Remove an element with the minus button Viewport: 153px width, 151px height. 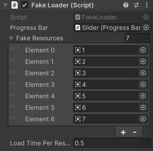point(135,132)
